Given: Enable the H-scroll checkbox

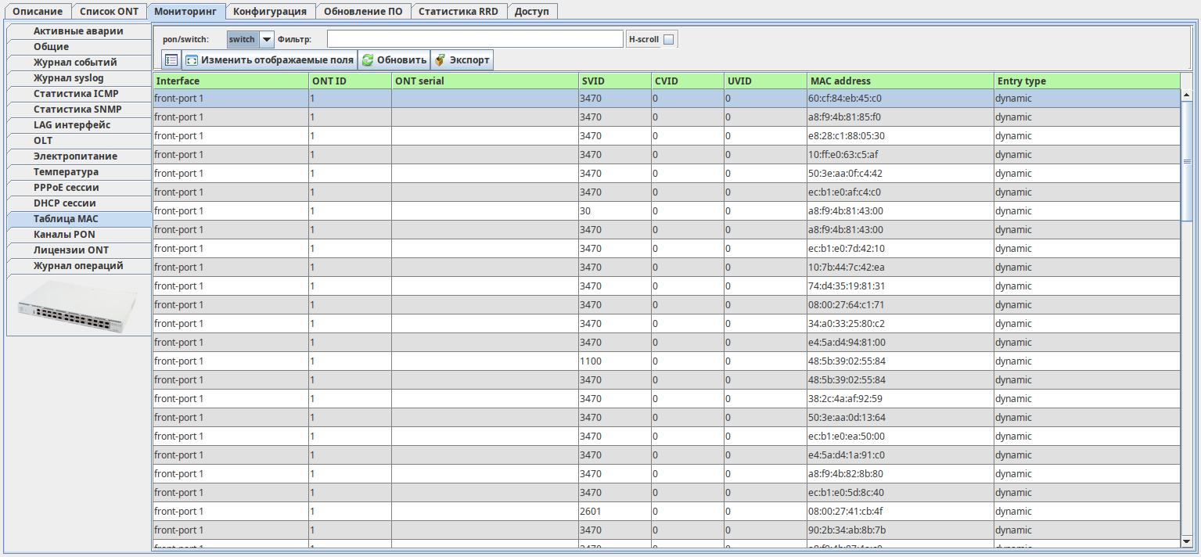Looking at the screenshot, I should pyautogui.click(x=667, y=40).
